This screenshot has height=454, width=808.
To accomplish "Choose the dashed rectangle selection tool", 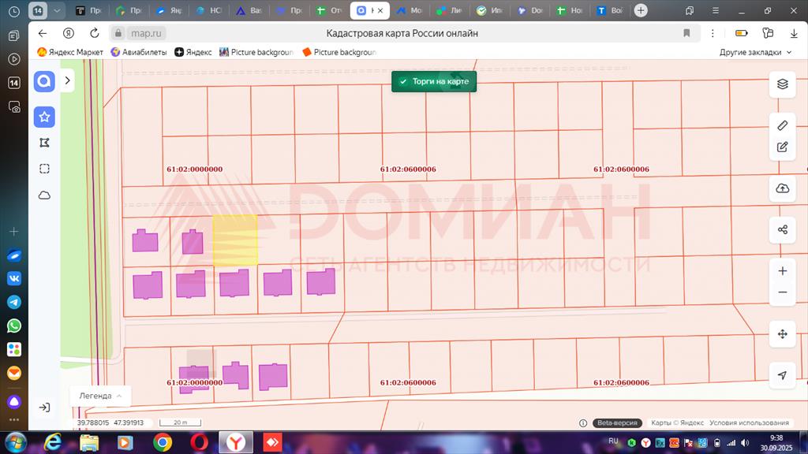I will (x=44, y=169).
